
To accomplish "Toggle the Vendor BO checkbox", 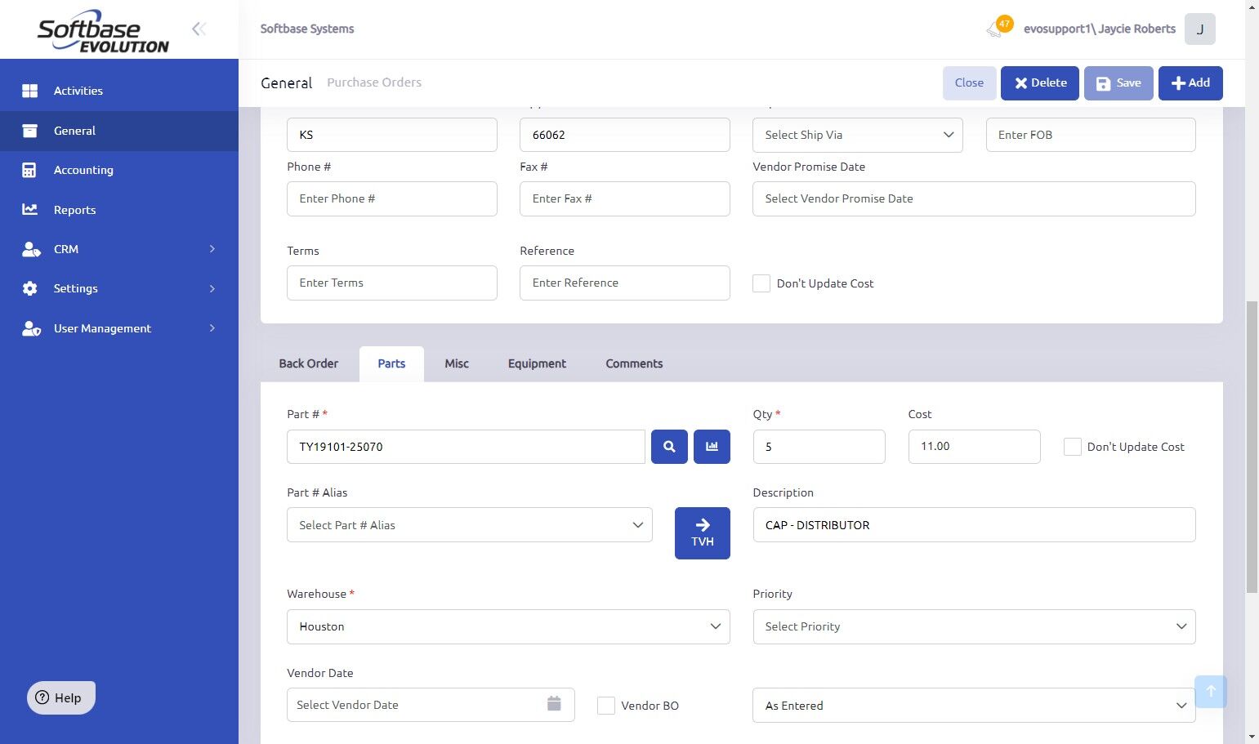I will 606,706.
